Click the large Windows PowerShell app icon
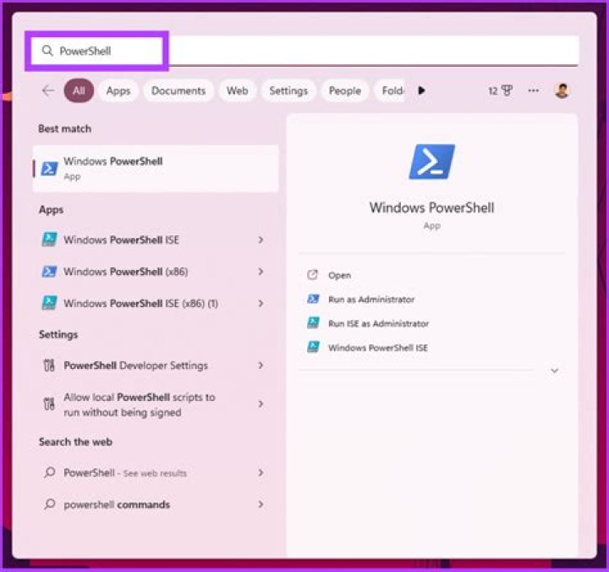The width and height of the screenshot is (609, 572). (x=431, y=162)
